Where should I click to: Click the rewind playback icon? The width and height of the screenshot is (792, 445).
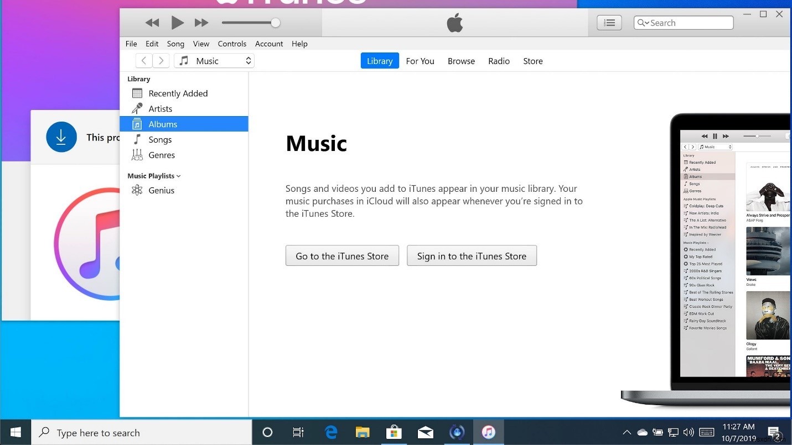click(x=152, y=23)
